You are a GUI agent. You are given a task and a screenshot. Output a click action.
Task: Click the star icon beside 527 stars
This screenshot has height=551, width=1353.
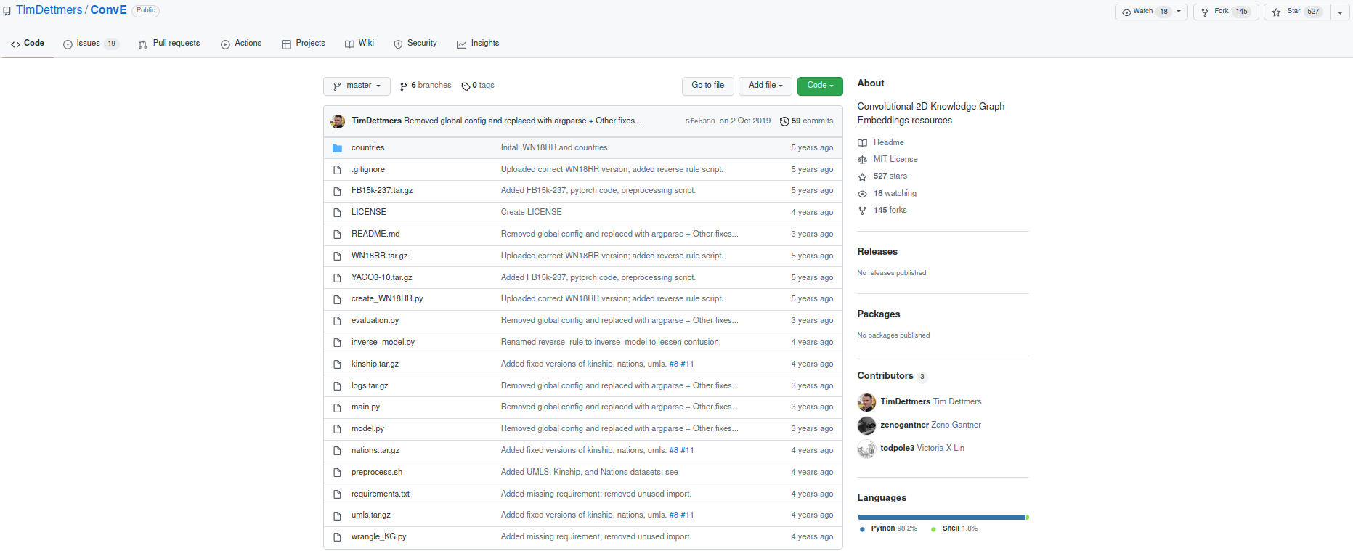point(862,176)
